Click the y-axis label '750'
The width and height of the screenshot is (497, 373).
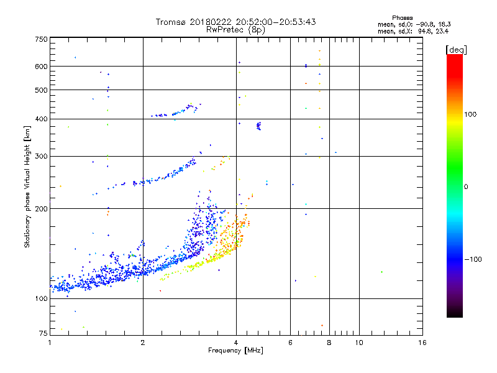41,39
